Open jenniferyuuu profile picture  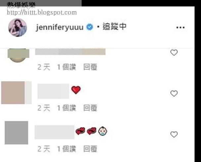click(18, 27)
